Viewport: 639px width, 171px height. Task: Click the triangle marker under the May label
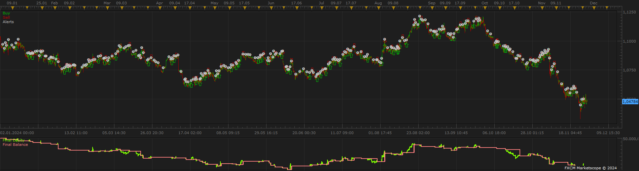[215, 8]
